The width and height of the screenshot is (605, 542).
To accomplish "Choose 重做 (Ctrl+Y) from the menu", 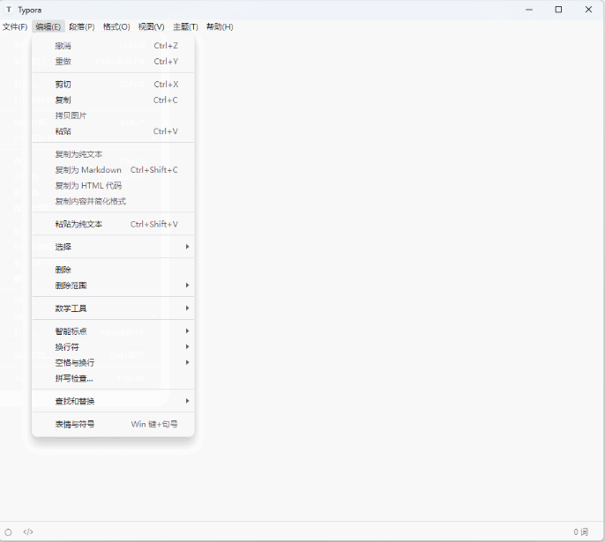I will coord(113,62).
